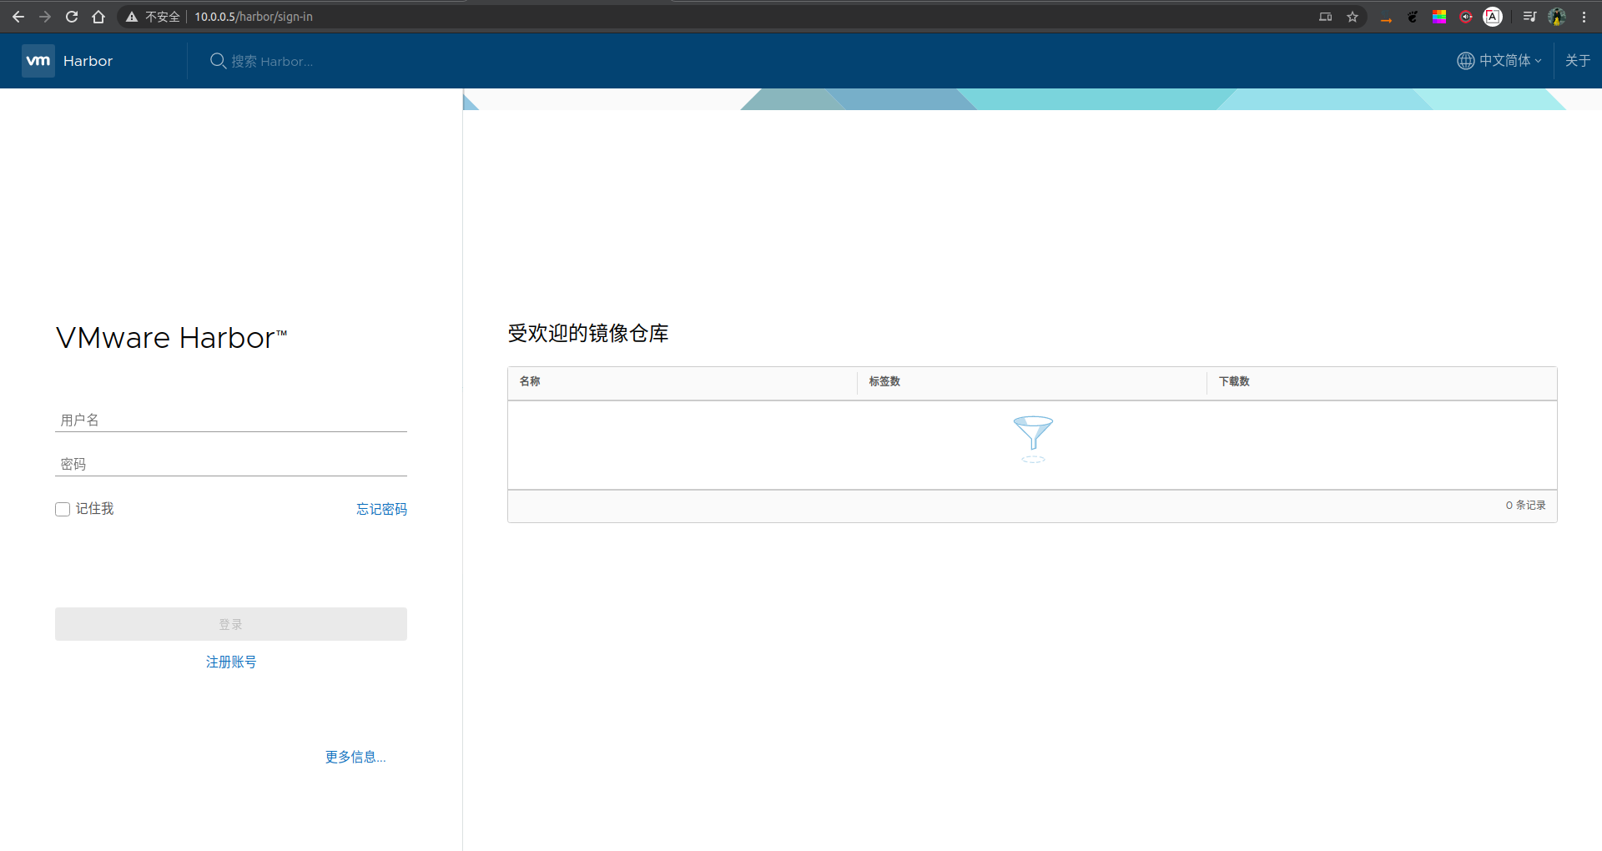This screenshot has width=1602, height=851.
Task: Click the Harbor title in header
Action: click(x=88, y=61)
